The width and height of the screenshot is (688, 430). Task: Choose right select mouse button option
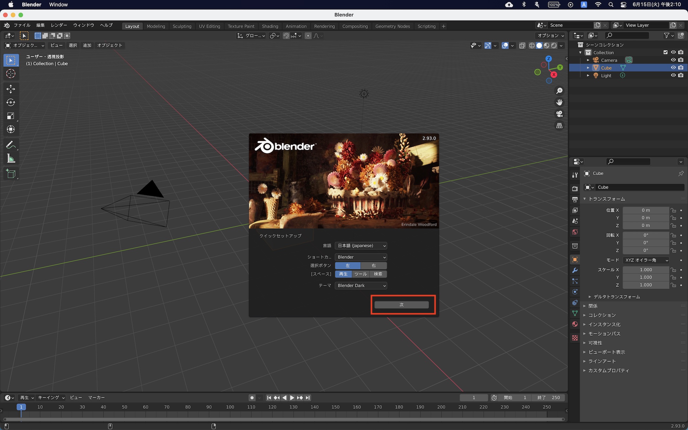374,266
